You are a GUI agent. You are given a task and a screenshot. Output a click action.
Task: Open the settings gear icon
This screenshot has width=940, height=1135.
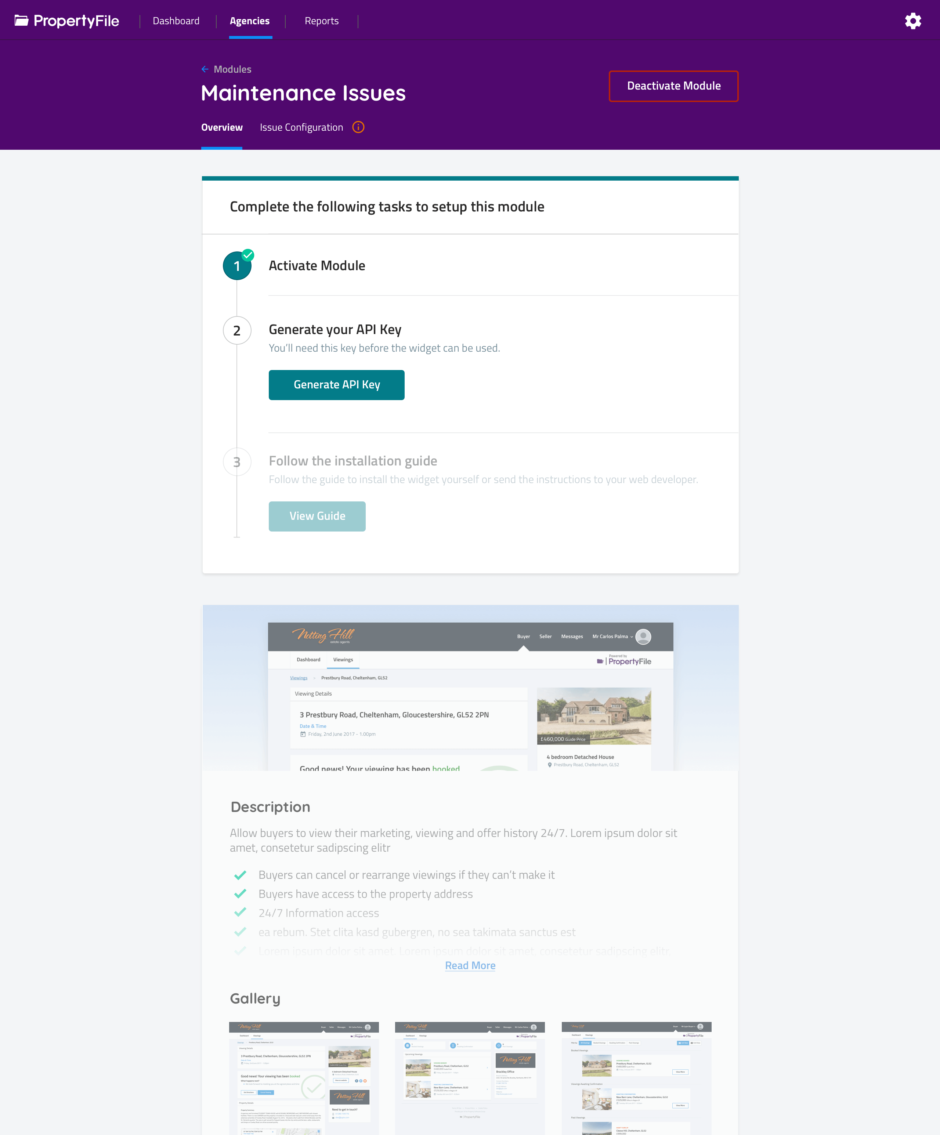(912, 21)
